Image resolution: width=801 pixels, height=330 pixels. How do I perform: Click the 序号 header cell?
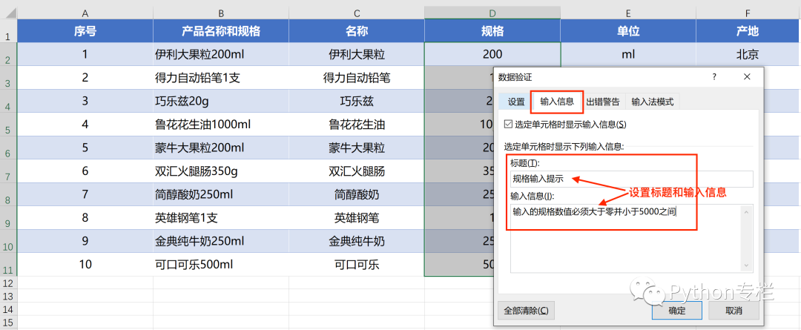click(85, 31)
